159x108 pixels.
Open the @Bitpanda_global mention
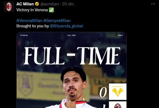click(x=66, y=26)
